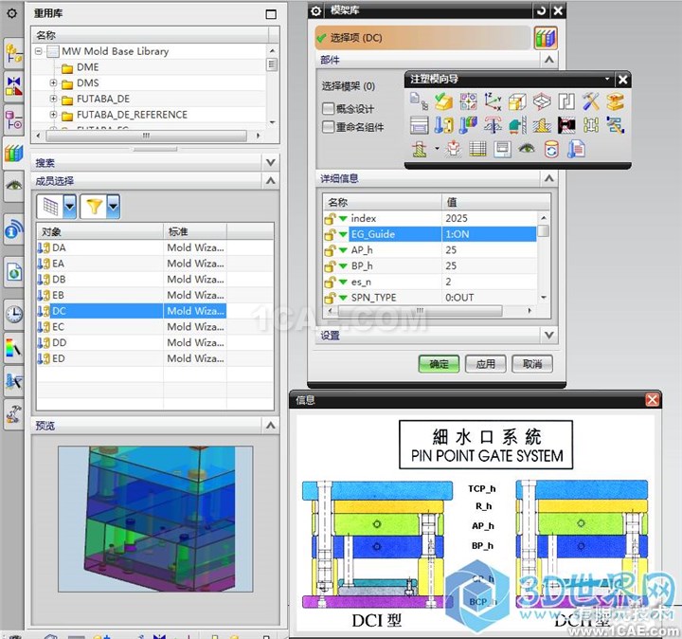Viewport: 682px width, 639px height.
Task: Open the color palette sidebar tab
Action: click(x=13, y=347)
